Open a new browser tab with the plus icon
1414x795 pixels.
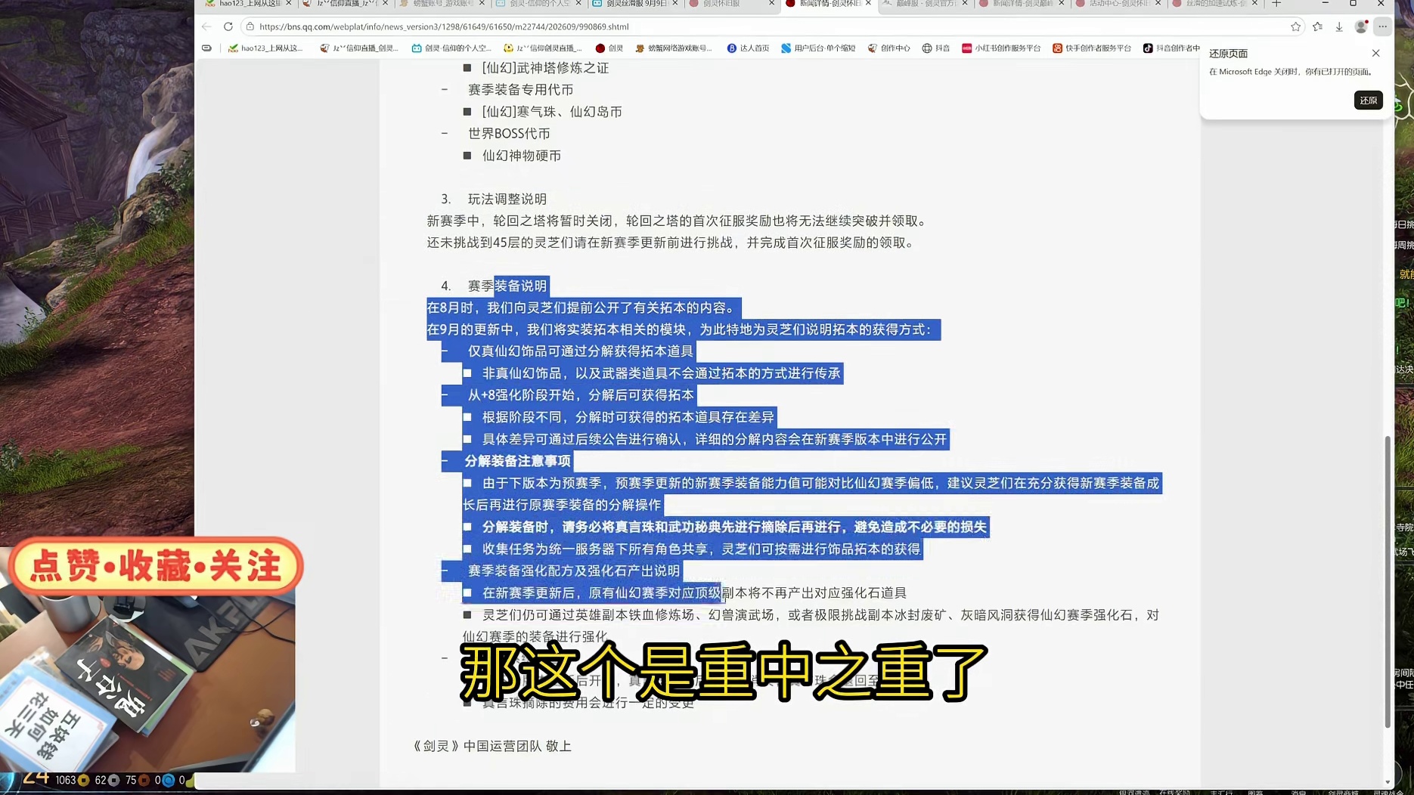coord(1276,4)
